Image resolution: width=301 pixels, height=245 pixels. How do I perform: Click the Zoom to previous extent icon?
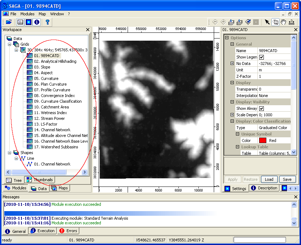coord(215,22)
